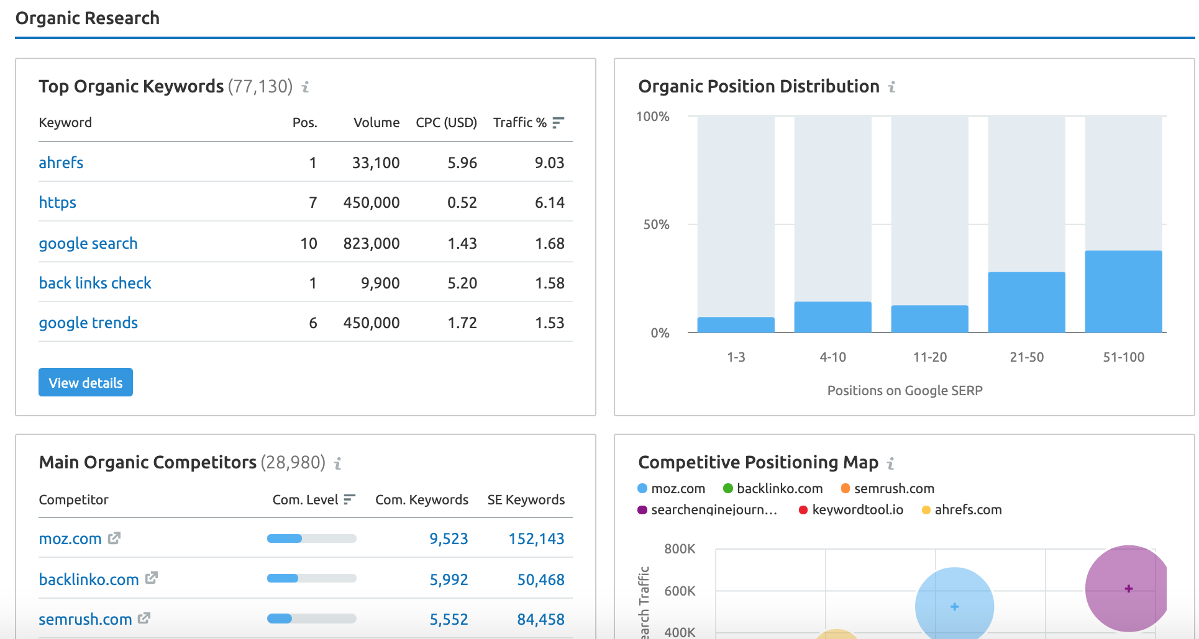
Task: Open moz.com competitor link
Action: coord(70,538)
